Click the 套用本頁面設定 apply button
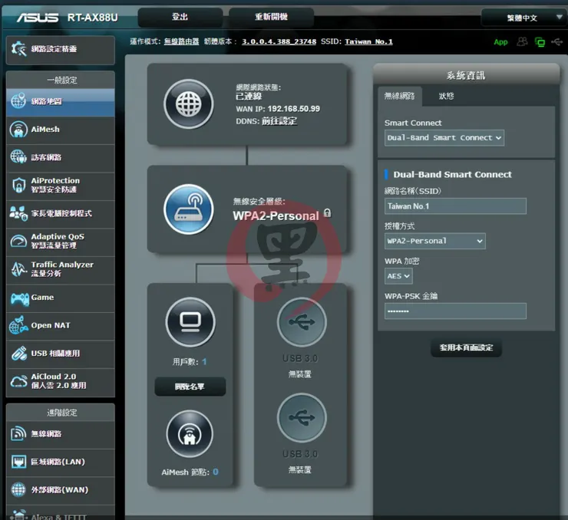The width and height of the screenshot is (568, 520). point(466,347)
